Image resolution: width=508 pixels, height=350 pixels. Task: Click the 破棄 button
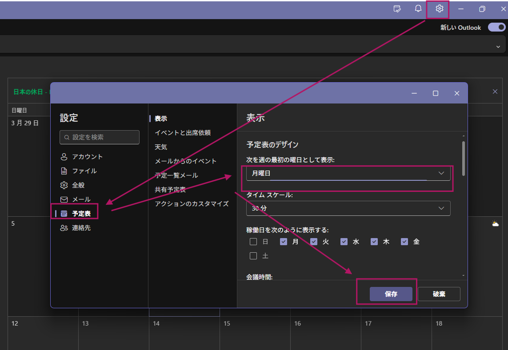point(439,294)
